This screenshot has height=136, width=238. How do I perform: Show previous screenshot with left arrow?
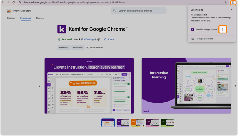coord(40,86)
